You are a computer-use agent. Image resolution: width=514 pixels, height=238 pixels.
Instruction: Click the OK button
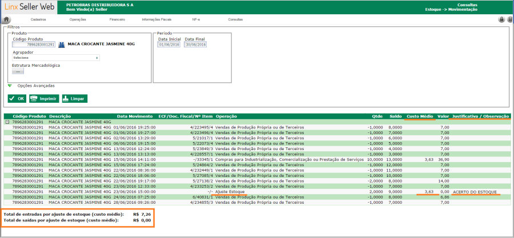[x=17, y=99]
